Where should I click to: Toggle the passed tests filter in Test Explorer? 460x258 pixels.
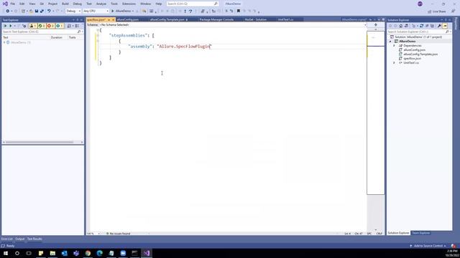click(x=42, y=26)
